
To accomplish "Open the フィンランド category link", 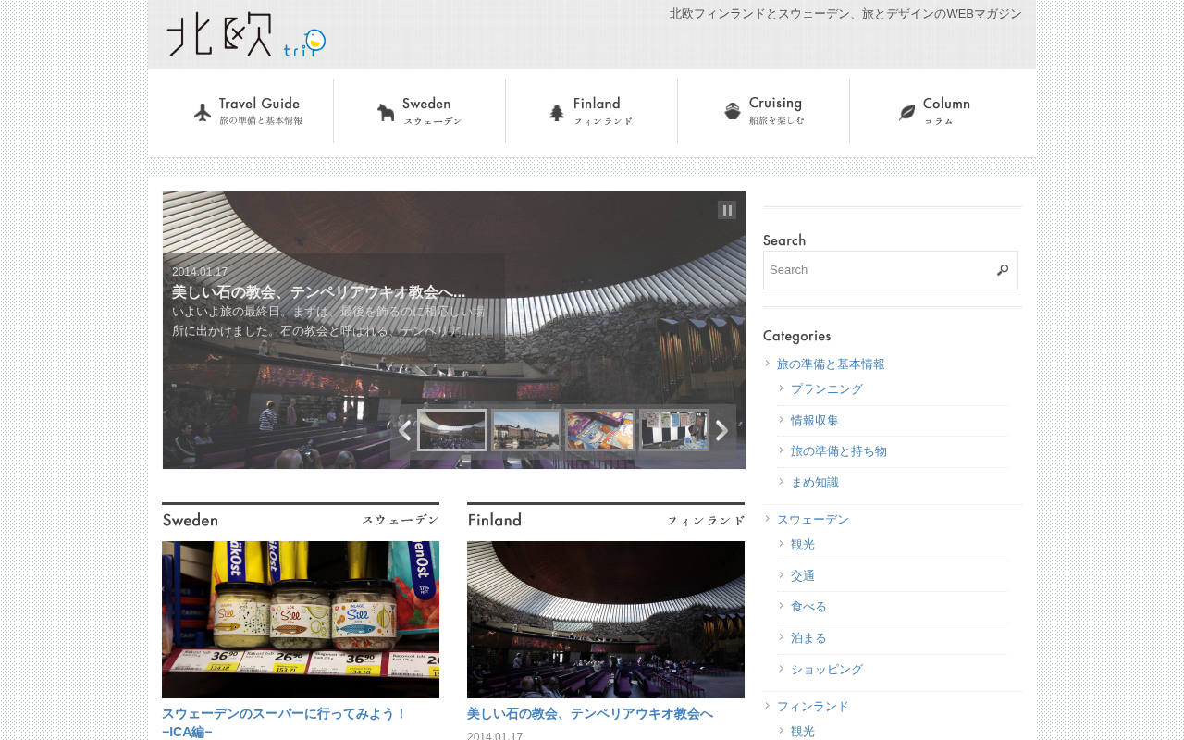I will (x=813, y=707).
